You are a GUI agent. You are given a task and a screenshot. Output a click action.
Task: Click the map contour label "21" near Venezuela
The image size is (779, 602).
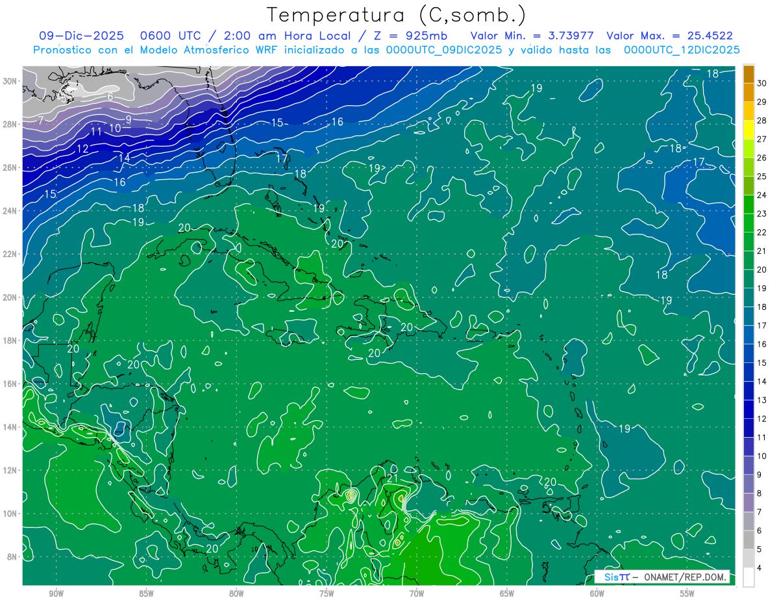(391, 479)
